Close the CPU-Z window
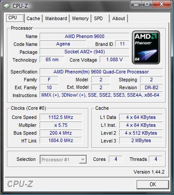Viewport: 174px width, 195px height. 161,4
